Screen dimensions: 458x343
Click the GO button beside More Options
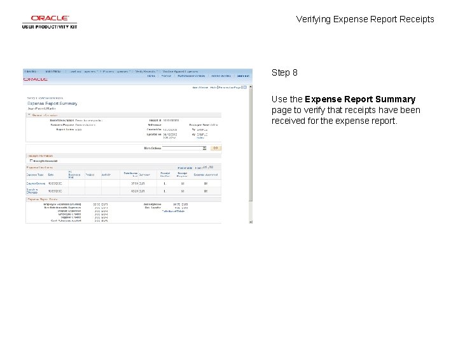point(216,148)
